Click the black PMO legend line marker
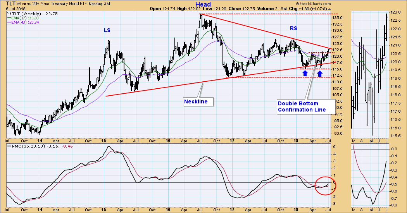 point(9,146)
